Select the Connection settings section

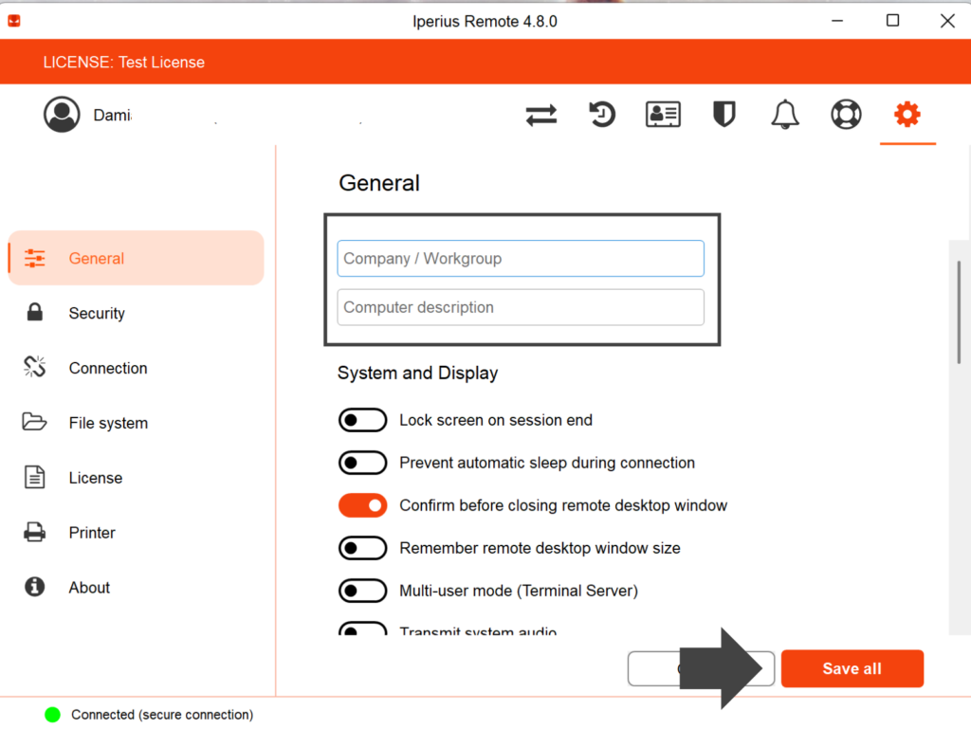[137, 368]
